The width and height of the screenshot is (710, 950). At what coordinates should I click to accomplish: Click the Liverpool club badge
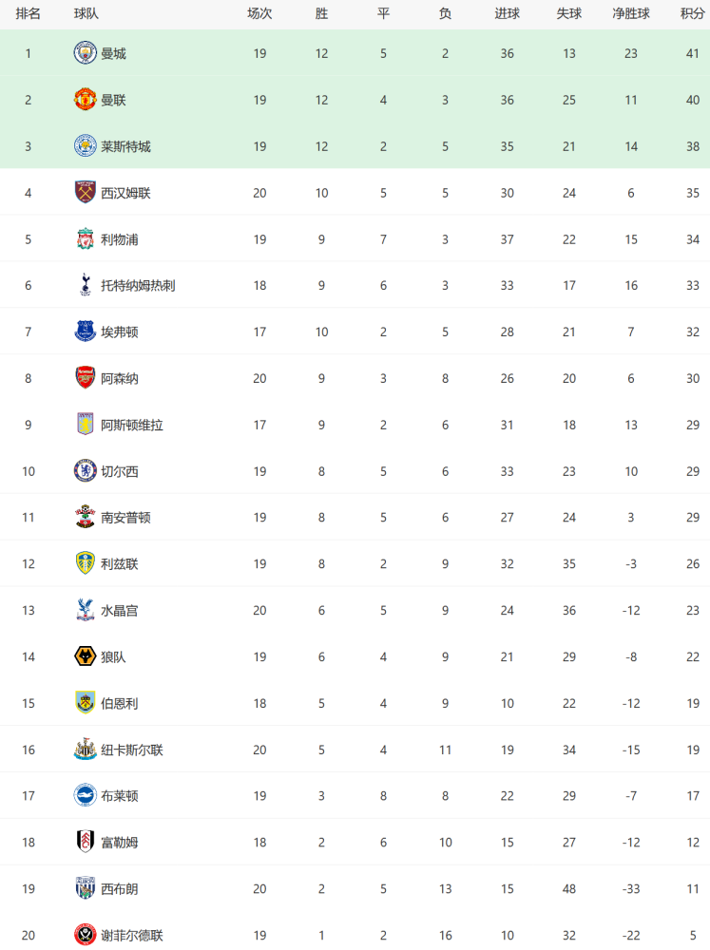tap(85, 239)
